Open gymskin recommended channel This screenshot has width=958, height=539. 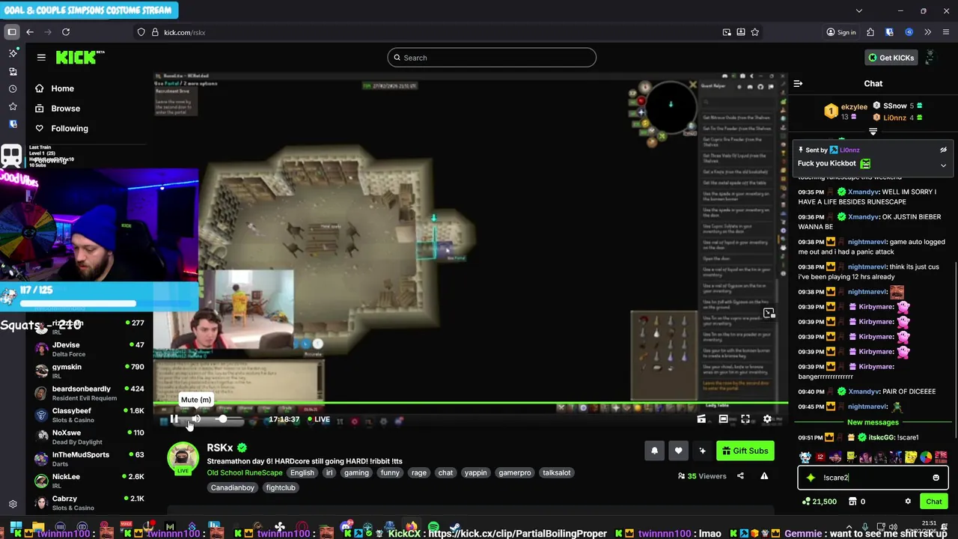coord(90,371)
